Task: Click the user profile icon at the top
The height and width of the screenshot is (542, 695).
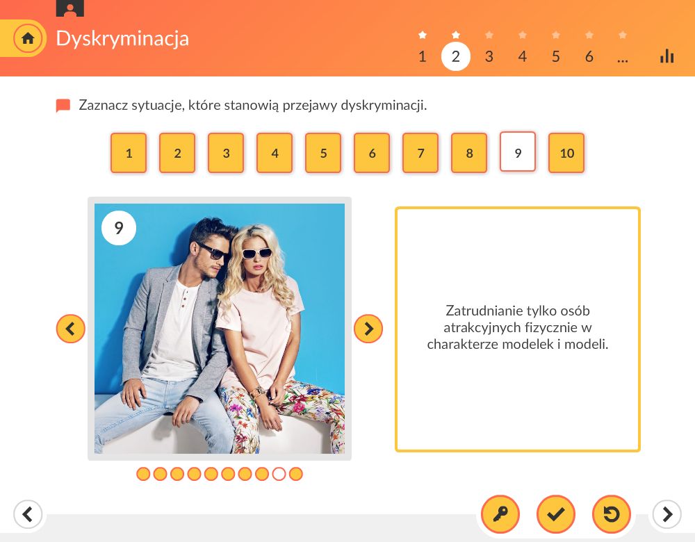Action: click(69, 8)
